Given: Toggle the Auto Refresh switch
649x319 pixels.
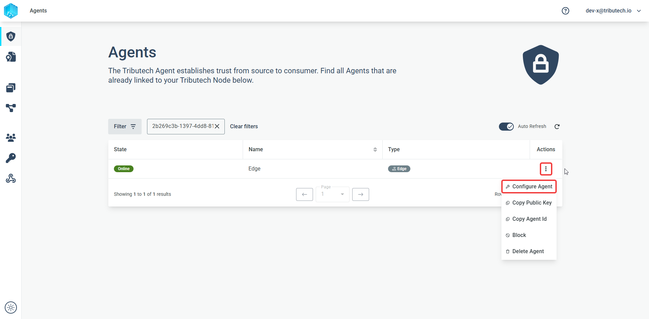Looking at the screenshot, I should coord(506,127).
